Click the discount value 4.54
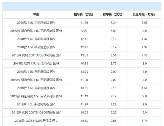 145,88
